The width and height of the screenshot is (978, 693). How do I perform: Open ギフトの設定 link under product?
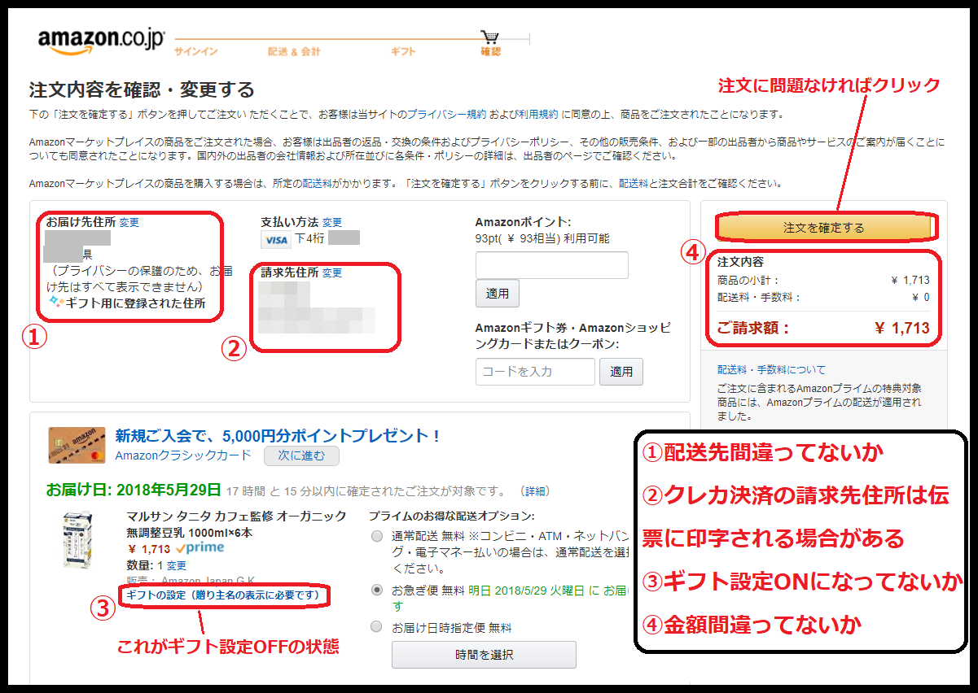click(226, 595)
